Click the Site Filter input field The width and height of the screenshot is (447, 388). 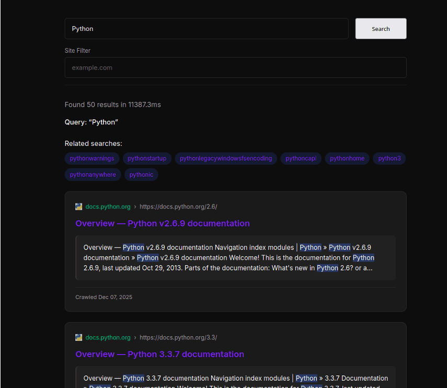(235, 67)
